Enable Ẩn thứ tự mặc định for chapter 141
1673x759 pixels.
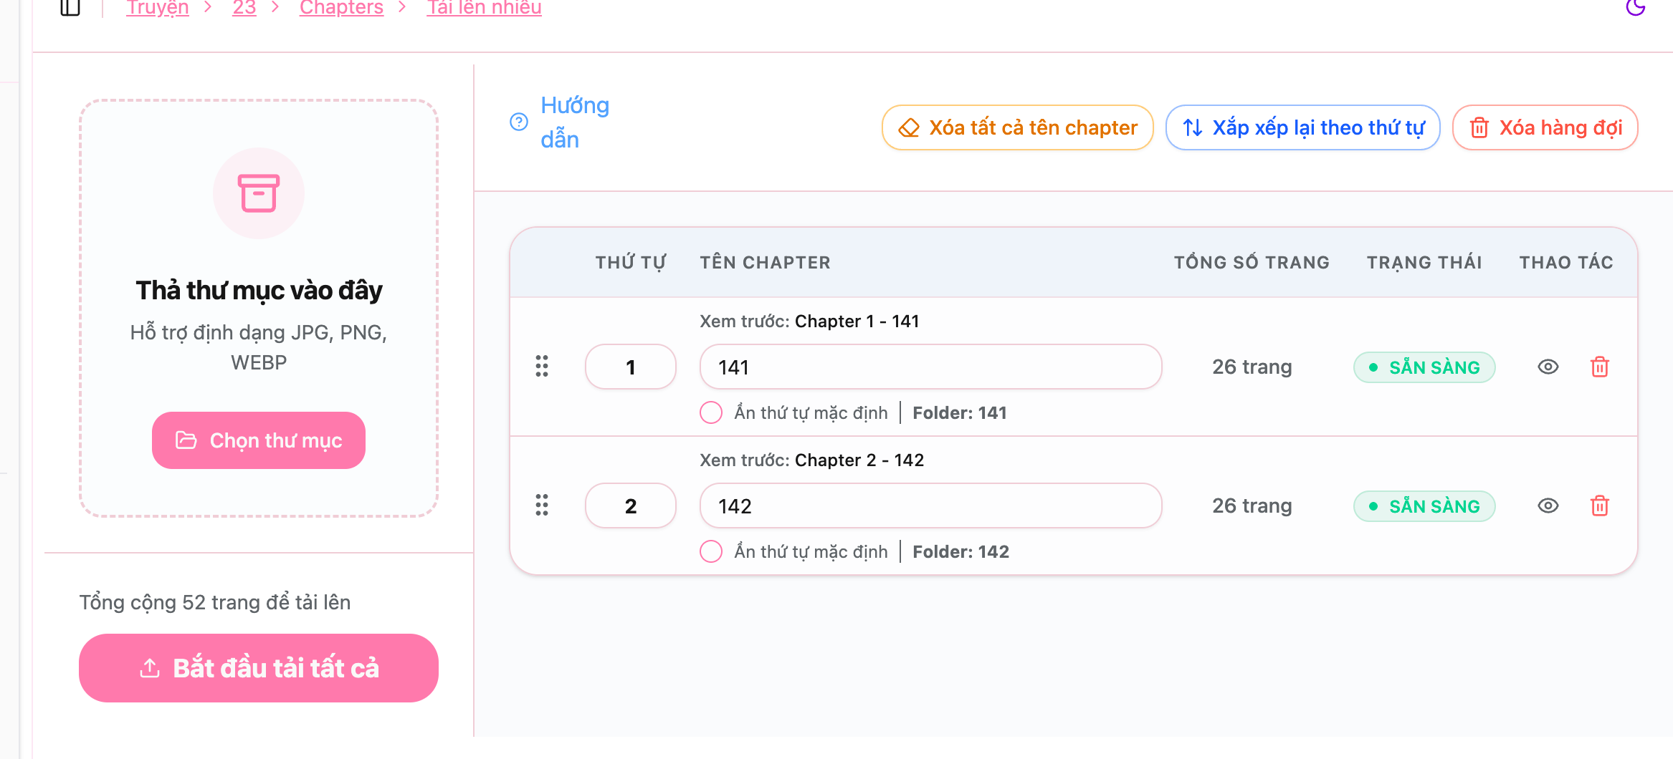pos(711,412)
